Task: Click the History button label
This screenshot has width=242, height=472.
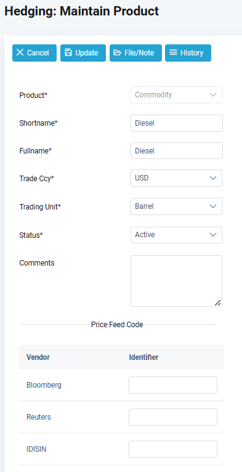Action: coord(192,52)
